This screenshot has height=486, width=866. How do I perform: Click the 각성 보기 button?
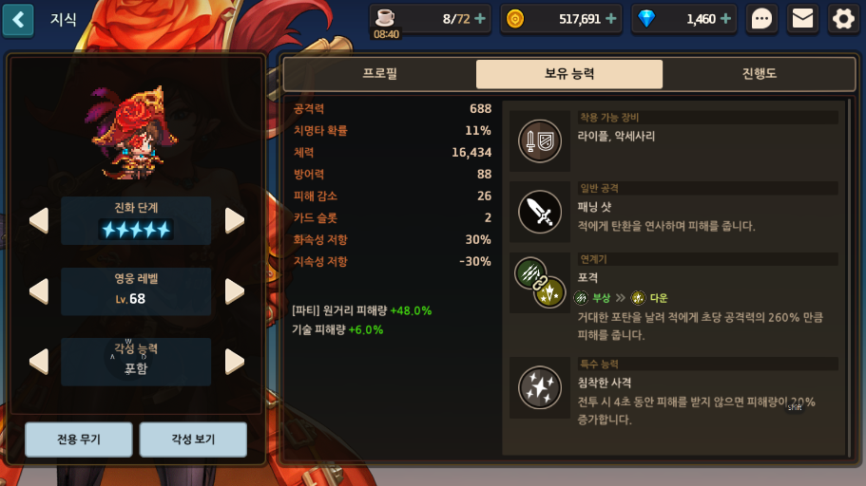(193, 439)
